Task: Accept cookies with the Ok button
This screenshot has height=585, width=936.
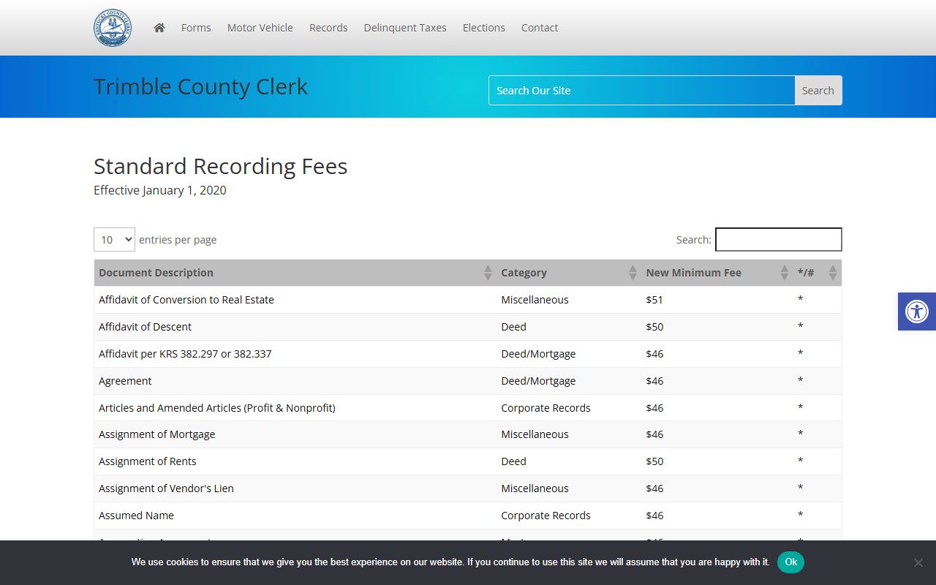Action: (790, 562)
